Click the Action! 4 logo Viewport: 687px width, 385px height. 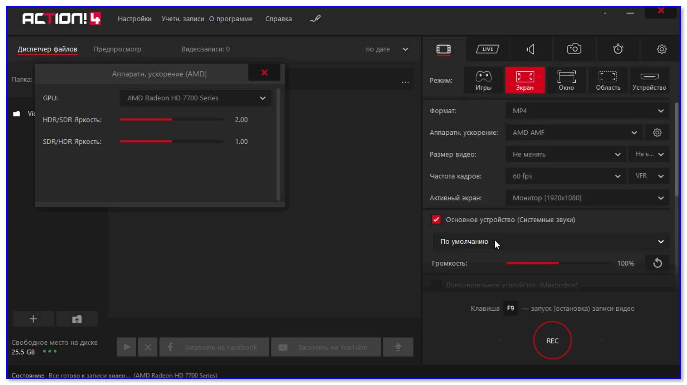62,19
